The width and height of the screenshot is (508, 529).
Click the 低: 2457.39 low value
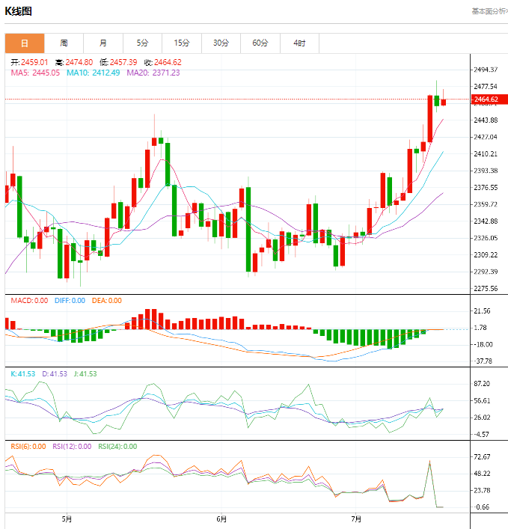coord(118,62)
